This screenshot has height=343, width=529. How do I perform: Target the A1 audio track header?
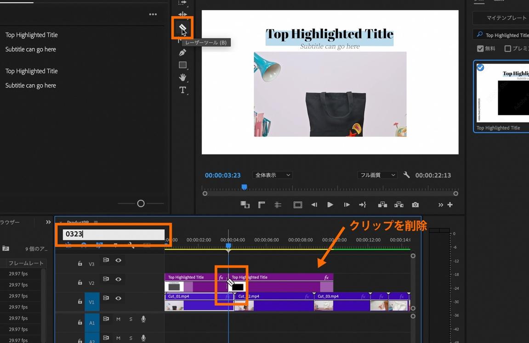92,322
